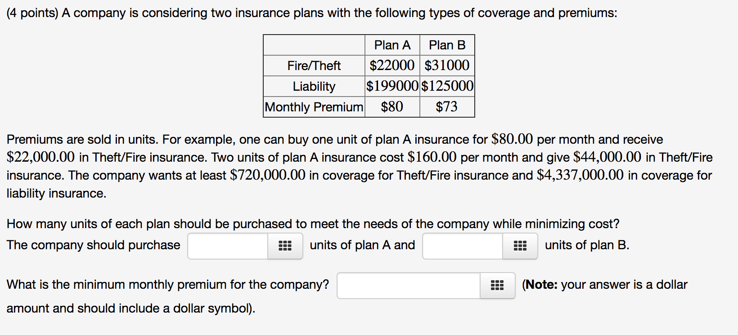The height and width of the screenshot is (335, 738).
Task: Click the $80 monthly premium cell
Action: (392, 107)
